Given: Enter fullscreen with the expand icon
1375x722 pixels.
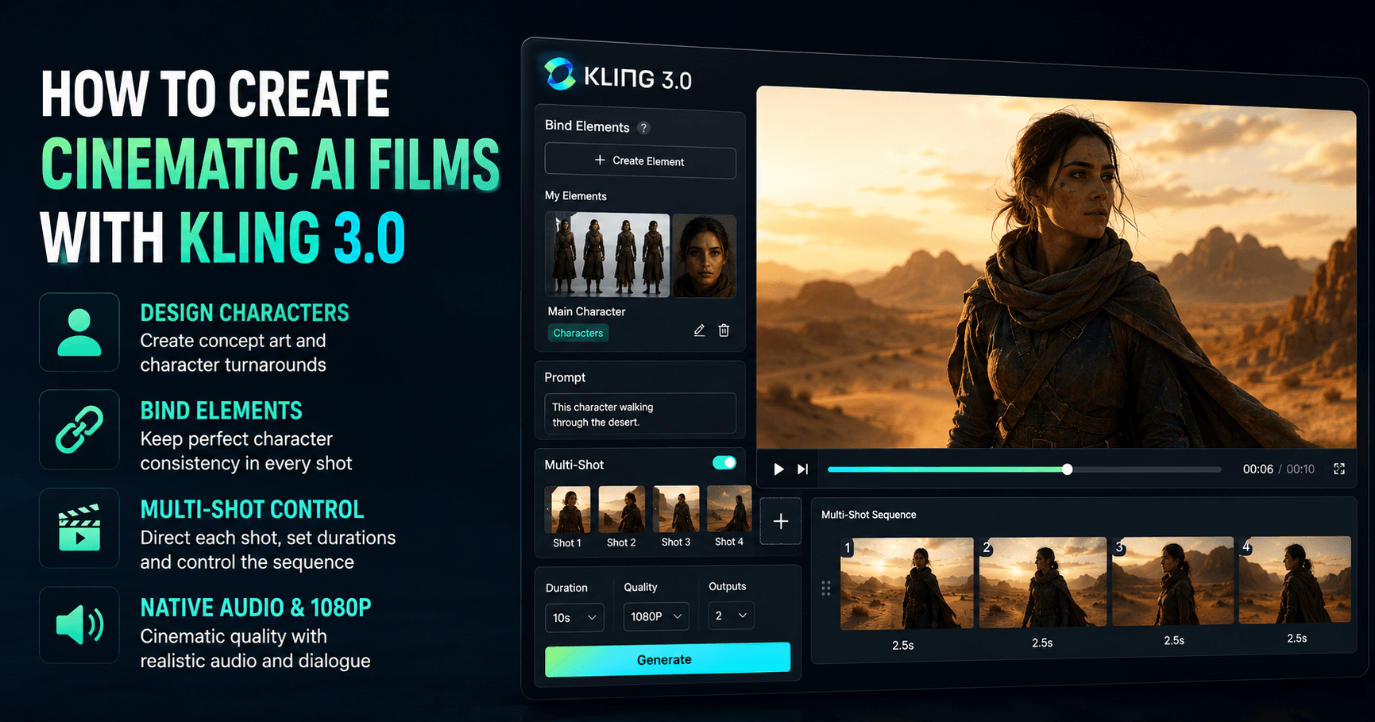Looking at the screenshot, I should [x=1339, y=469].
